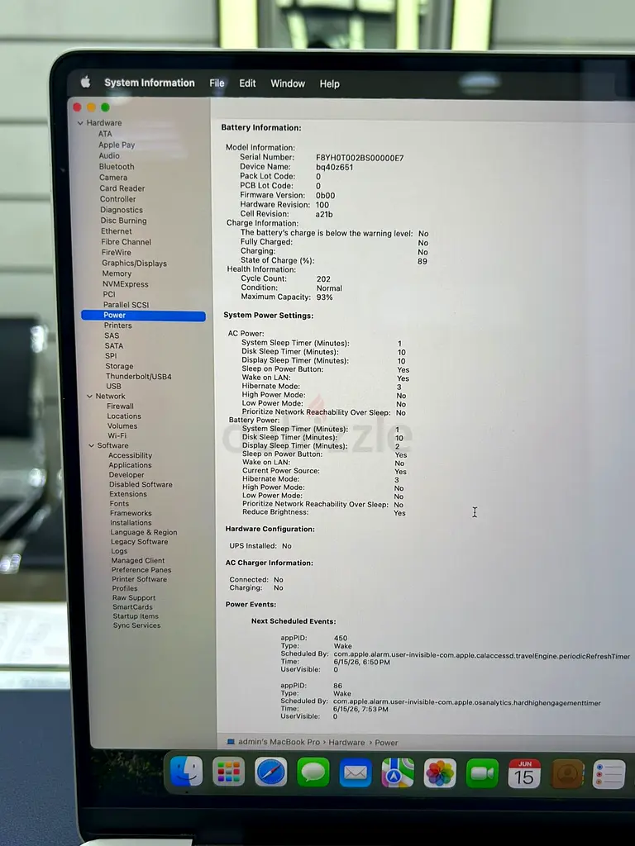Viewport: 635px width, 846px height.
Task: Open Reminders from the Dock
Action: [609, 775]
